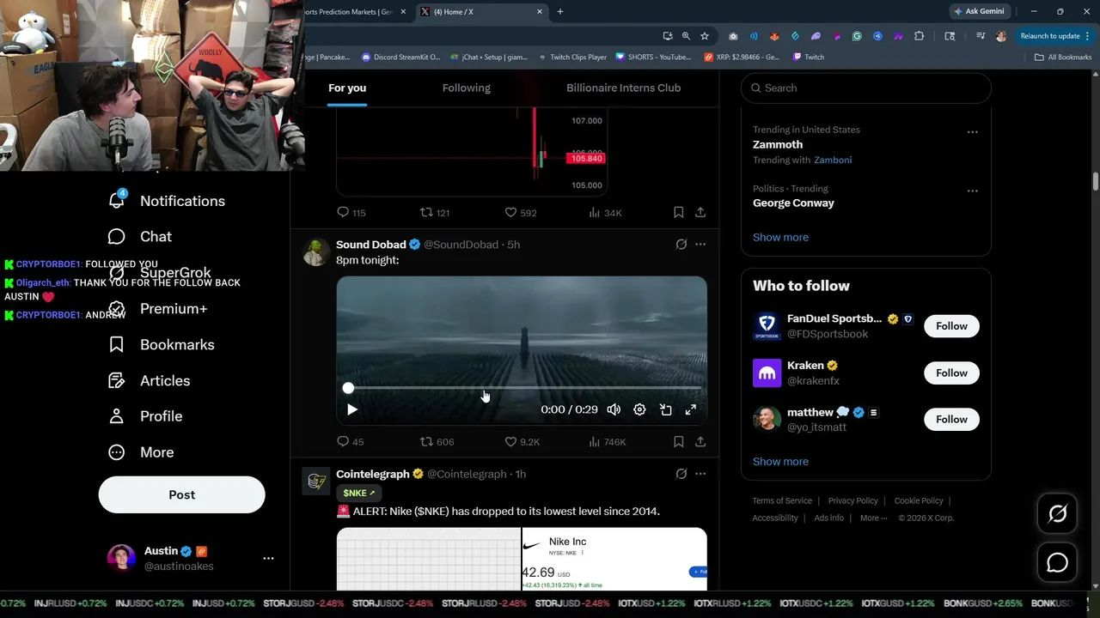
Task: Click the Post button
Action: 181,495
